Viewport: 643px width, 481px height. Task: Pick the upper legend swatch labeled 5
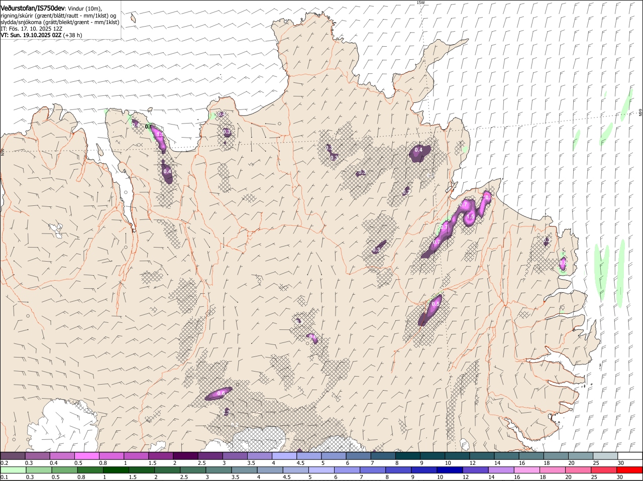(x=333, y=455)
